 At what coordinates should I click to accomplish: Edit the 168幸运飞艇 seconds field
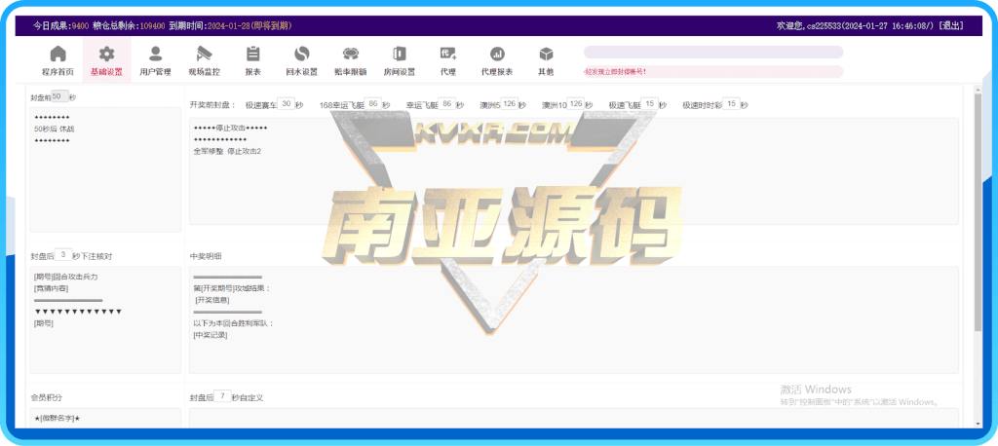tap(373, 103)
